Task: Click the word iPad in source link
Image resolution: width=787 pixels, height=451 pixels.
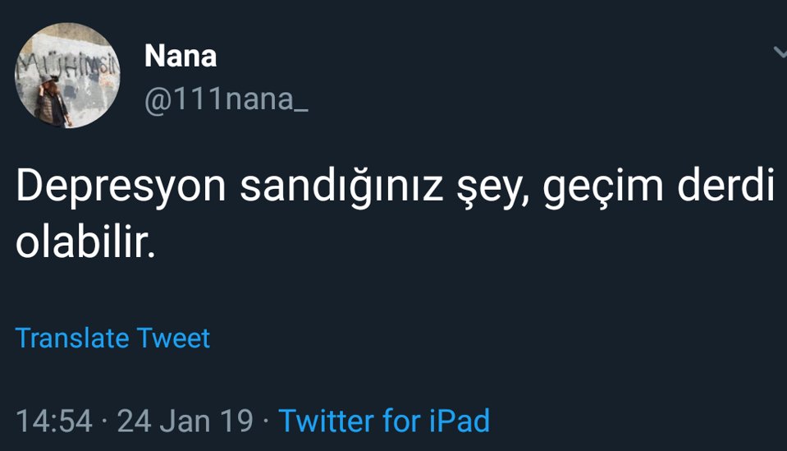Action: click(459, 421)
